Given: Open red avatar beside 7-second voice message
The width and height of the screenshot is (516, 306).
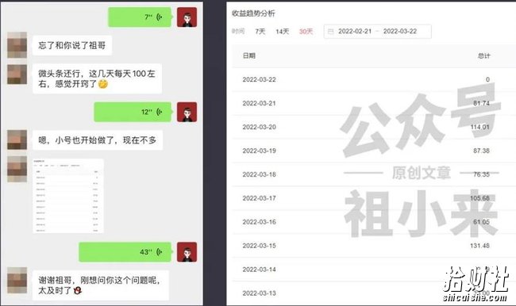Looking at the screenshot, I should pyautogui.click(x=187, y=17).
